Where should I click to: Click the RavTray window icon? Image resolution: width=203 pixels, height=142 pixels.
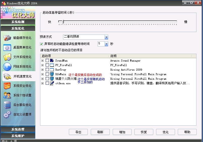click(52, 70)
